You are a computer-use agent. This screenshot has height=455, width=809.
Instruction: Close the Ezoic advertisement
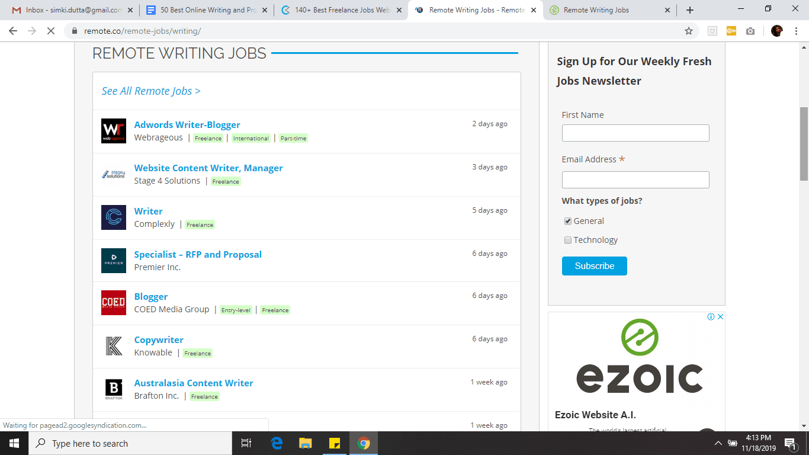[x=720, y=317]
